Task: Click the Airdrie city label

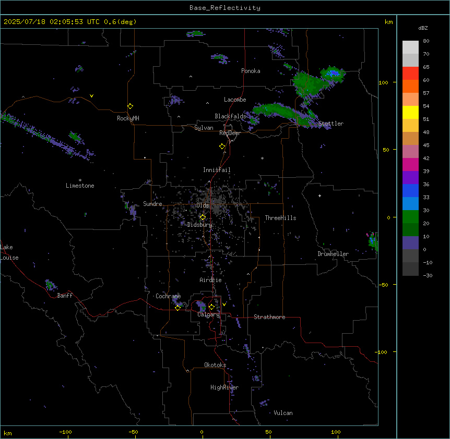Action: tap(211, 280)
